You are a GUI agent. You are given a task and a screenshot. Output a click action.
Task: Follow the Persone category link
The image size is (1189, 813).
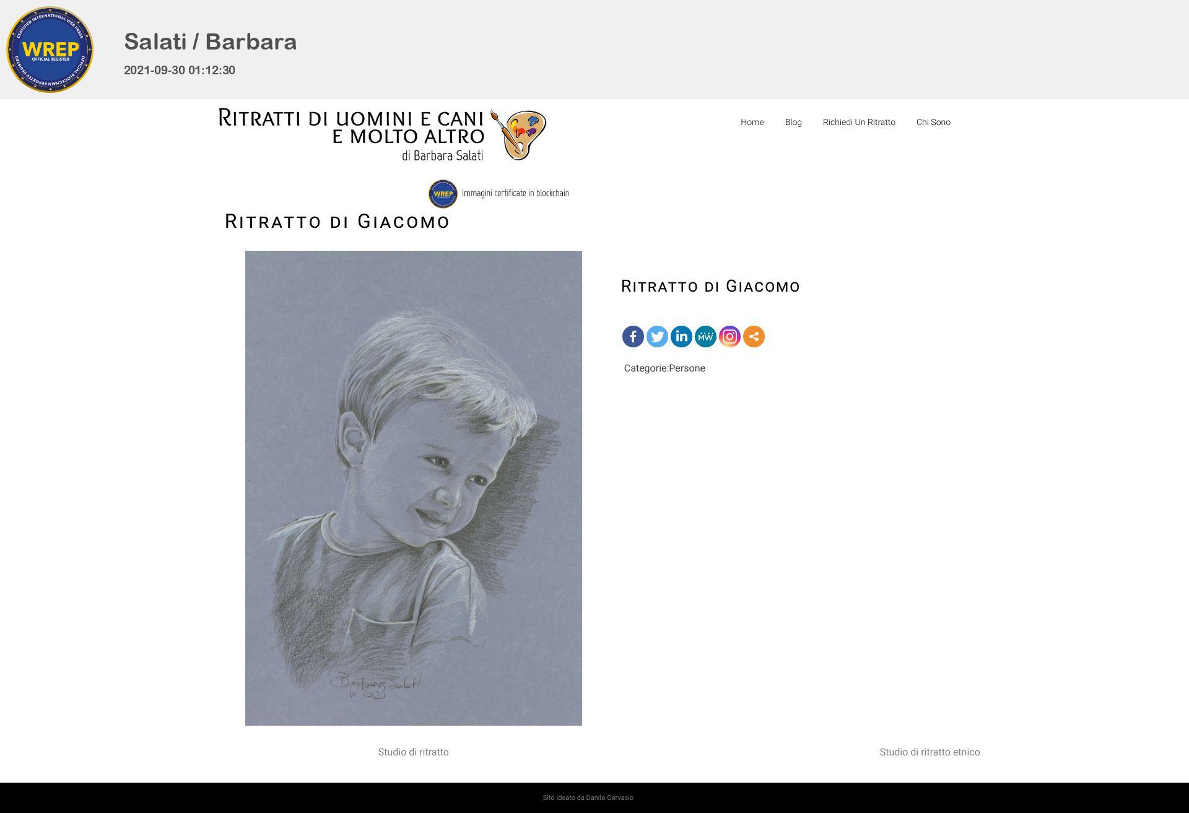click(687, 368)
